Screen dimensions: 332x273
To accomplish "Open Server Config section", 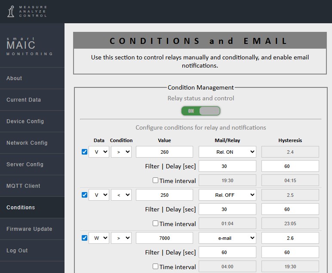I will click(32, 164).
